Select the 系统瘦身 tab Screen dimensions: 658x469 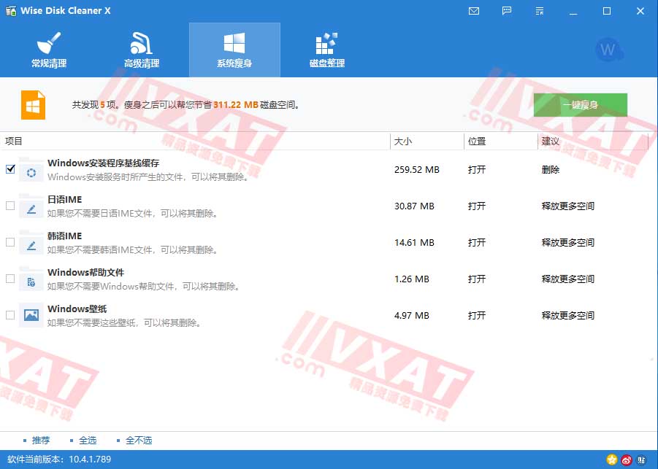point(234,50)
